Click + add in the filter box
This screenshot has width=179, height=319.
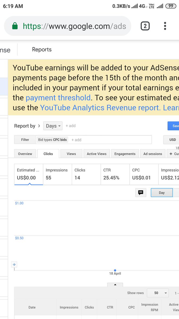click(76, 140)
